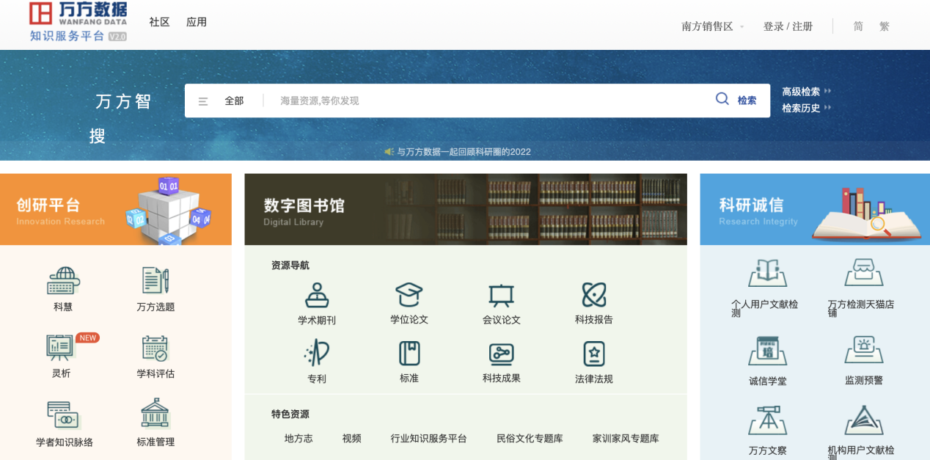Open the 科慧 keyboard-globe icon
Viewport: 930px width, 460px height.
pos(63,281)
